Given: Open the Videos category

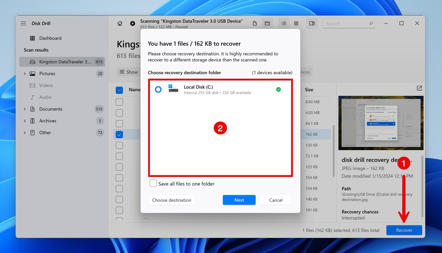Looking at the screenshot, I should tap(46, 85).
